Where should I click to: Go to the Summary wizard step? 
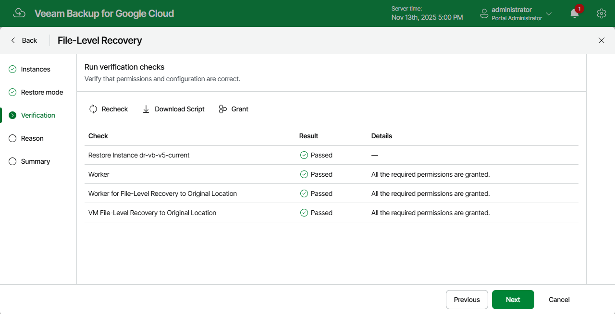(x=35, y=161)
